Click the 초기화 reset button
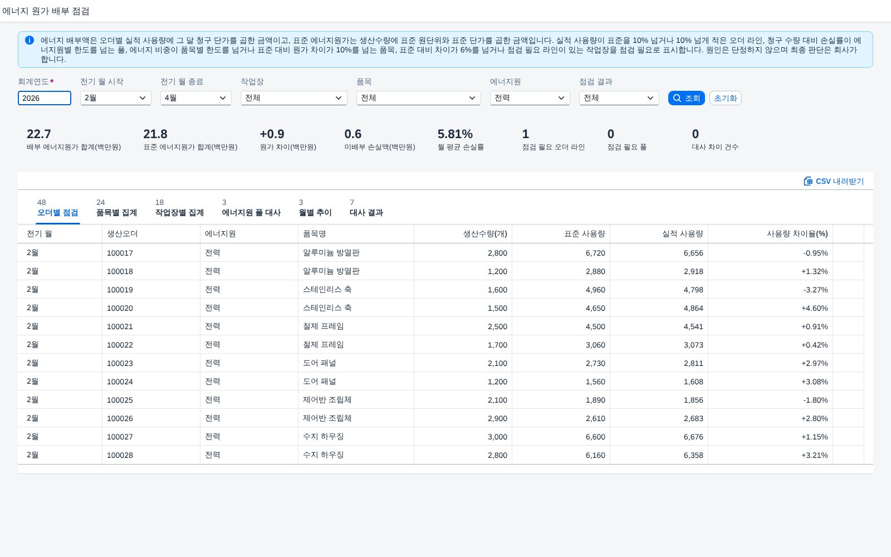 point(725,98)
